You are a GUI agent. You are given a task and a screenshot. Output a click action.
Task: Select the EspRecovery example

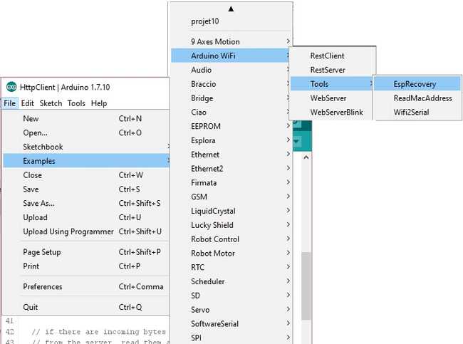(415, 84)
